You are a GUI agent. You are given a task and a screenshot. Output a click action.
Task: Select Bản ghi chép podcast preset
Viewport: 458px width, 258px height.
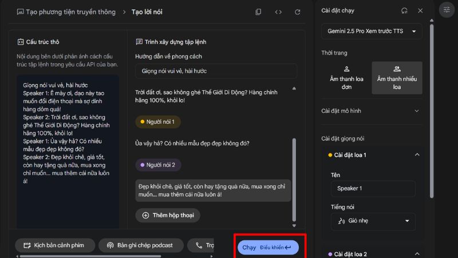click(x=141, y=245)
